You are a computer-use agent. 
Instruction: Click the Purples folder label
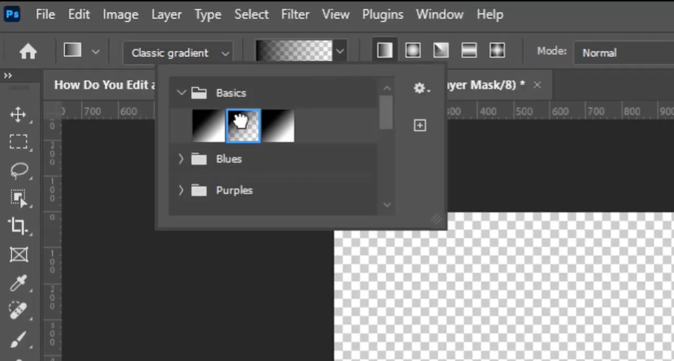pyautogui.click(x=234, y=191)
